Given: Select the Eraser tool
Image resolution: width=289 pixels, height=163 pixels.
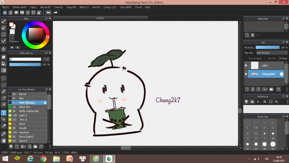Looking at the screenshot, I should pos(3,28).
